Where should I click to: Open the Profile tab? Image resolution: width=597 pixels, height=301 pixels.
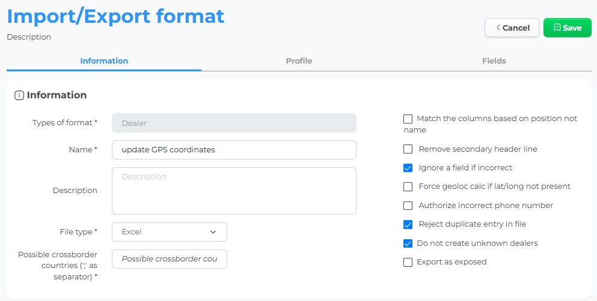point(299,61)
